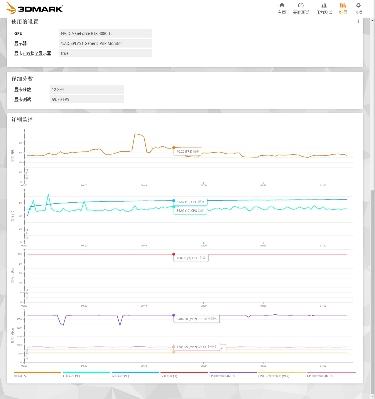
Task: Toggle the 帧率 (FPS) legend series
Action: coord(20,376)
